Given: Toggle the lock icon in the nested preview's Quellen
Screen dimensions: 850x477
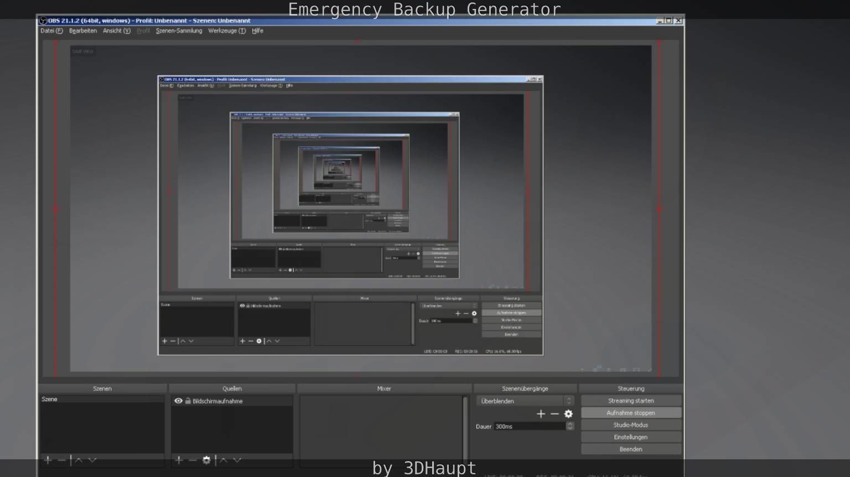Looking at the screenshot, I should click(248, 305).
